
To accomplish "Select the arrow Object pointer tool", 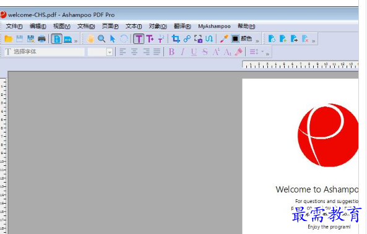I will coord(113,38).
